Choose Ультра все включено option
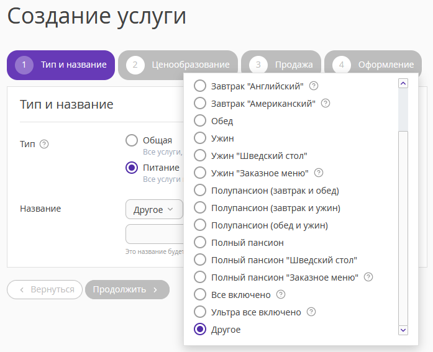Viewport: 433px width, 352px height. tap(200, 312)
